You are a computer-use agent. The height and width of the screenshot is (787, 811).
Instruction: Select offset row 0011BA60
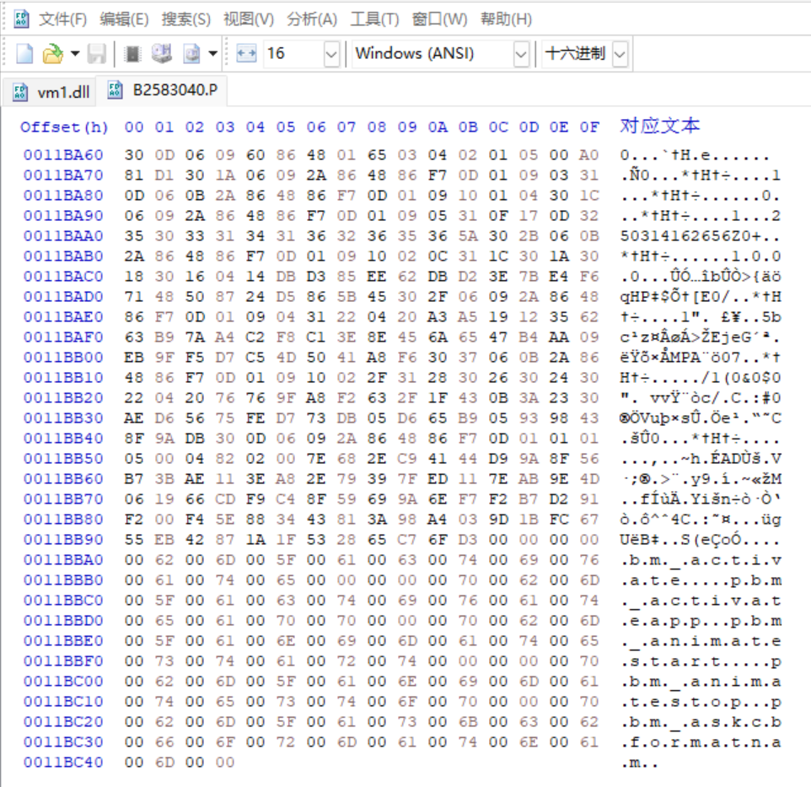[x=63, y=154]
